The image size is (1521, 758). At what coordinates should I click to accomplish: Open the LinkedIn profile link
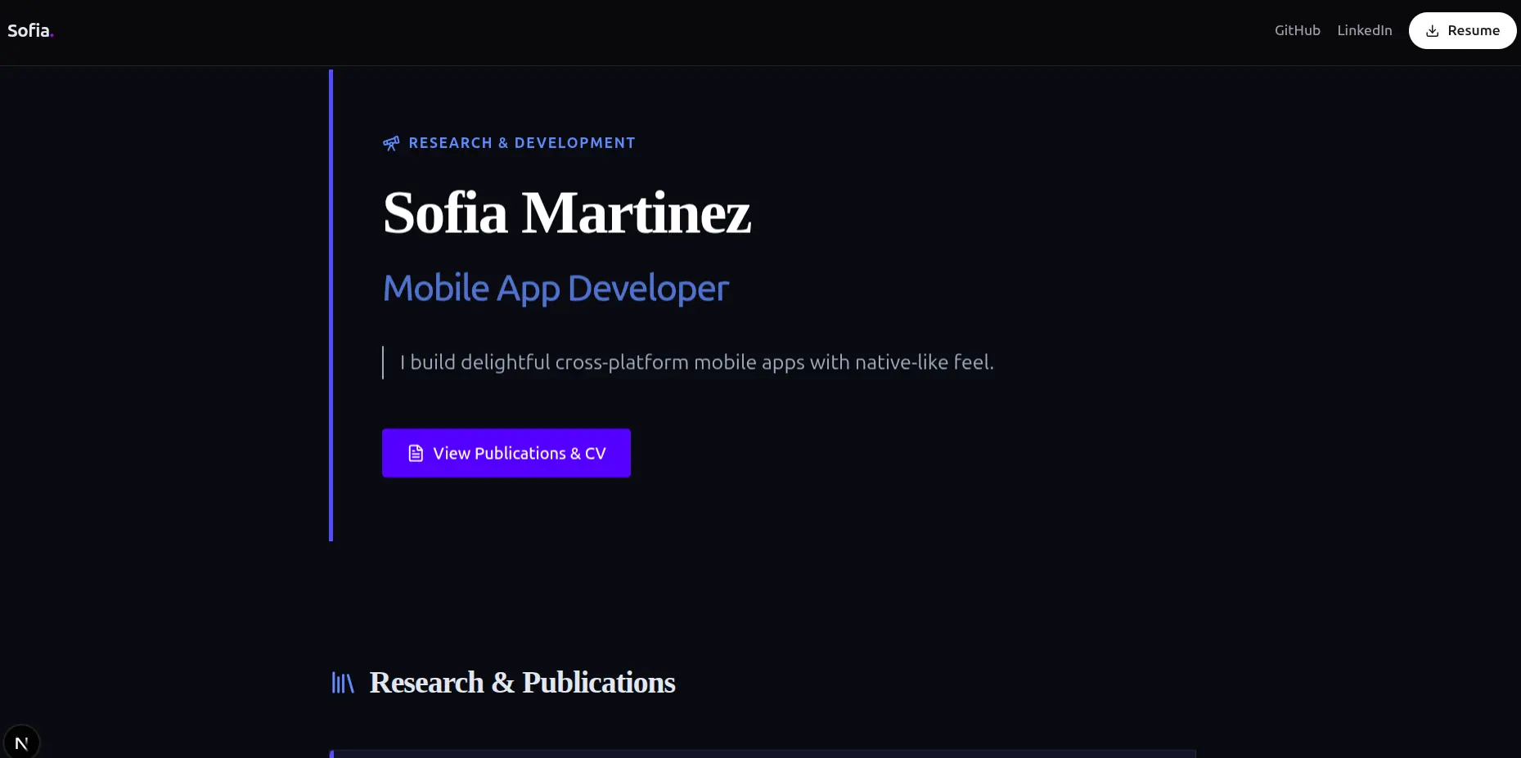(1364, 30)
